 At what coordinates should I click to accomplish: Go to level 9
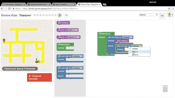coord(60,15)
